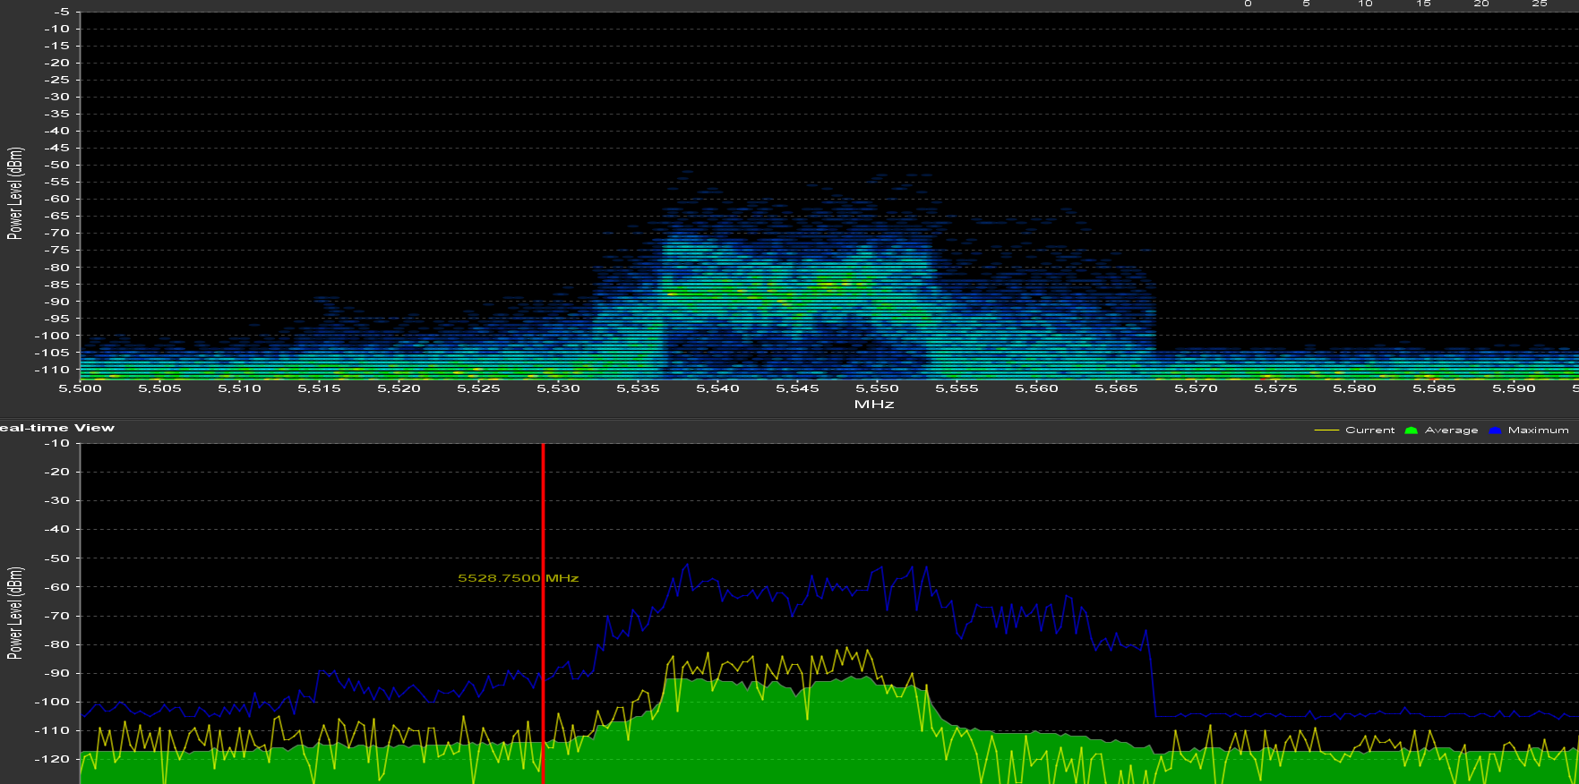
Task: Select the Current legend label
Action: click(1370, 430)
